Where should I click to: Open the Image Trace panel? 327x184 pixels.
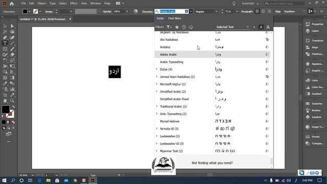pos(315,127)
